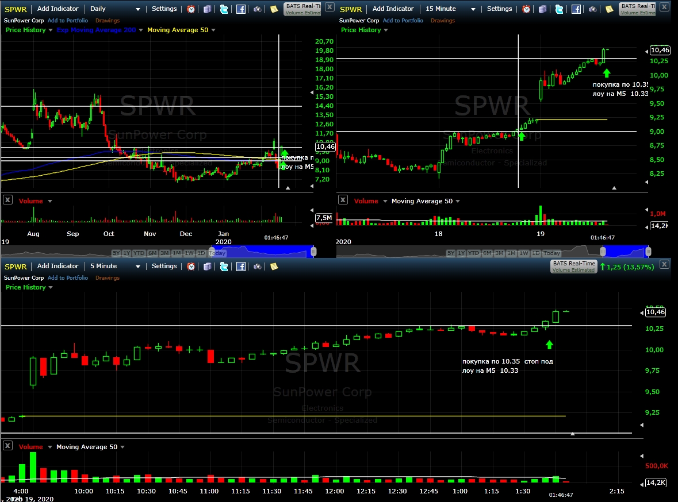Open Settings in 15 Minute chart
The width and height of the screenshot is (678, 502).
499,9
